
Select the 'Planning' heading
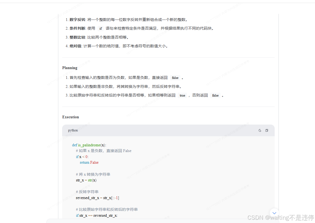70,68
